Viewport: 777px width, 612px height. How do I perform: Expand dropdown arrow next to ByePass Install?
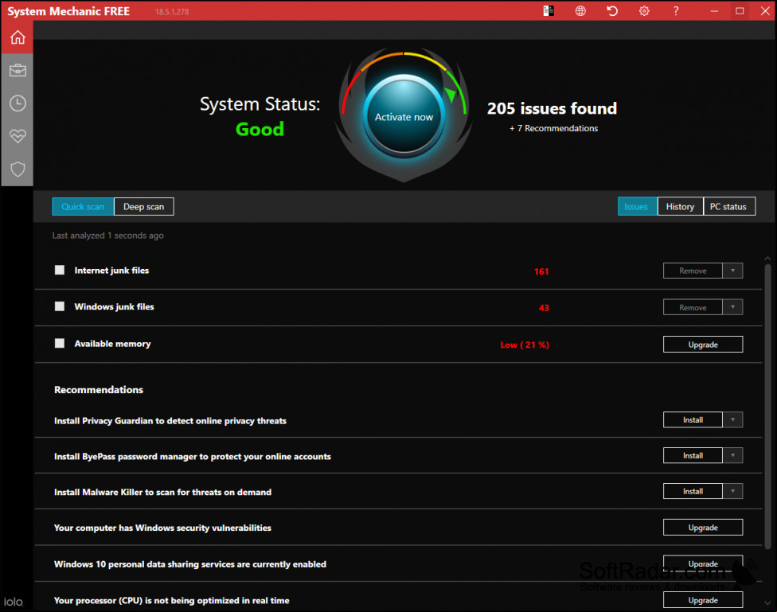732,455
